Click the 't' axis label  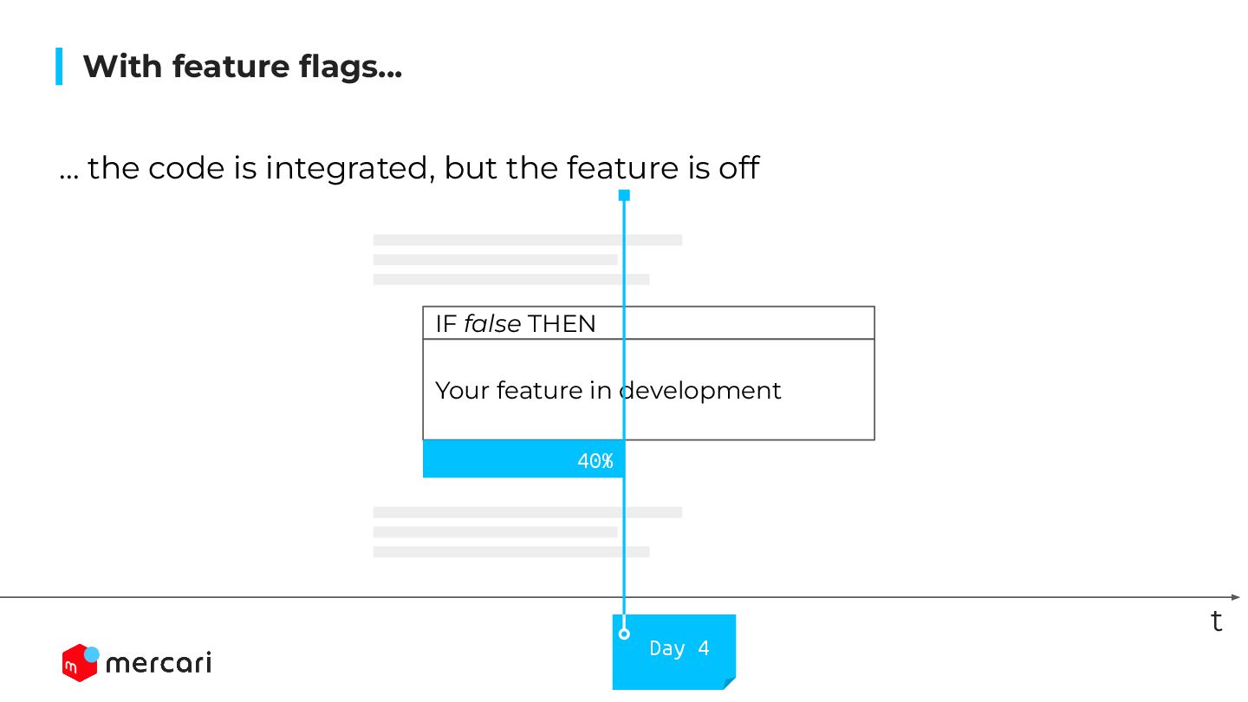click(1217, 621)
